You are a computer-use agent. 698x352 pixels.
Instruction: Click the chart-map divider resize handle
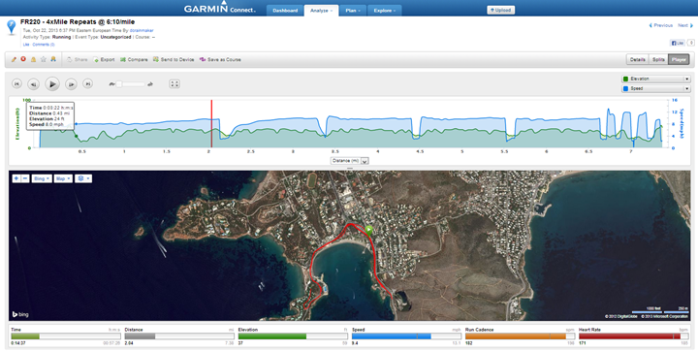349,168
